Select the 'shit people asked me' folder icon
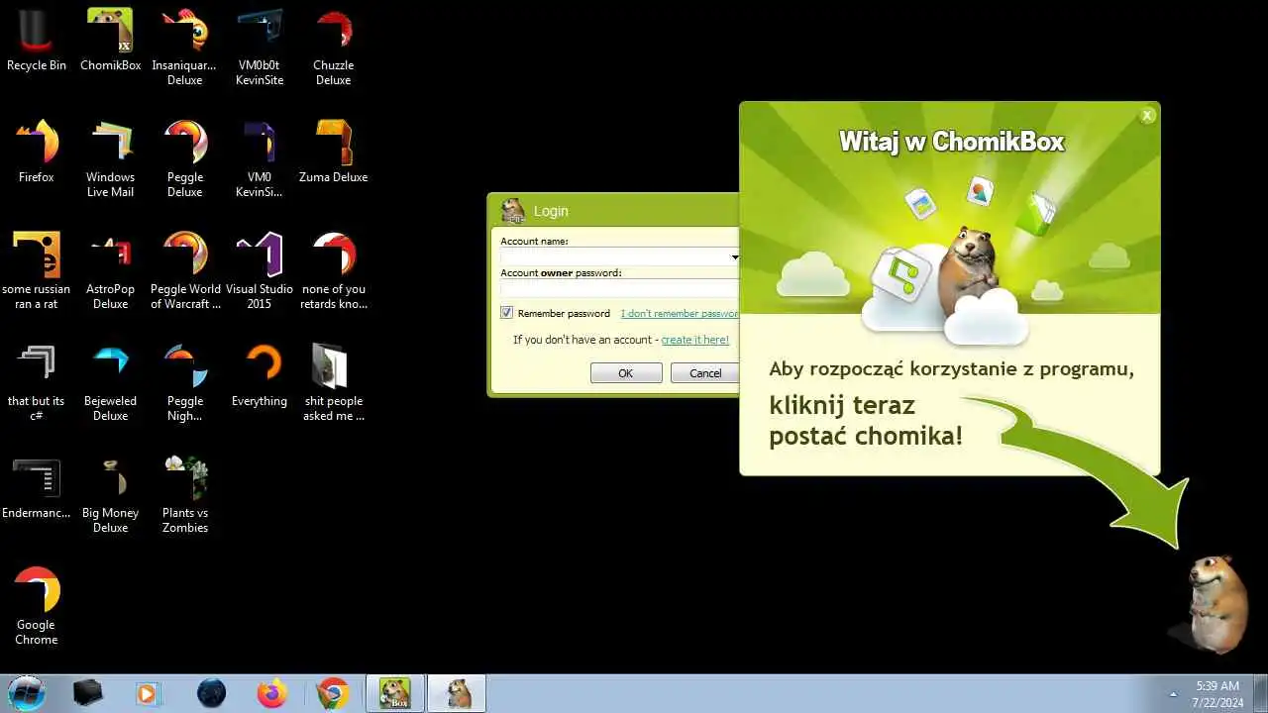The height and width of the screenshot is (713, 1268). tap(334, 384)
